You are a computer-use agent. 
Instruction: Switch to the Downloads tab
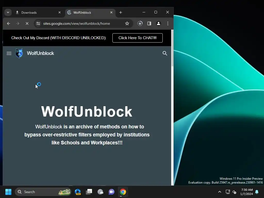pyautogui.click(x=38, y=13)
